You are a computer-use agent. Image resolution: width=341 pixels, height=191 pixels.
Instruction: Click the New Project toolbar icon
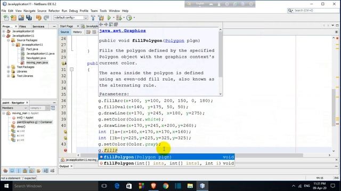pyautogui.click(x=13, y=18)
